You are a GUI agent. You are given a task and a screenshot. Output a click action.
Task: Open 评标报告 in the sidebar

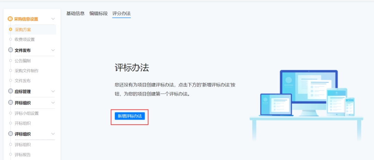pos(23,155)
